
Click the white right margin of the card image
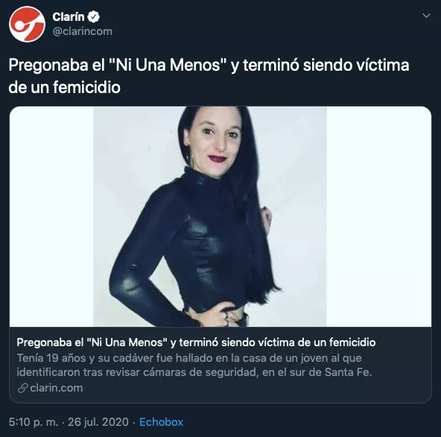point(379,217)
